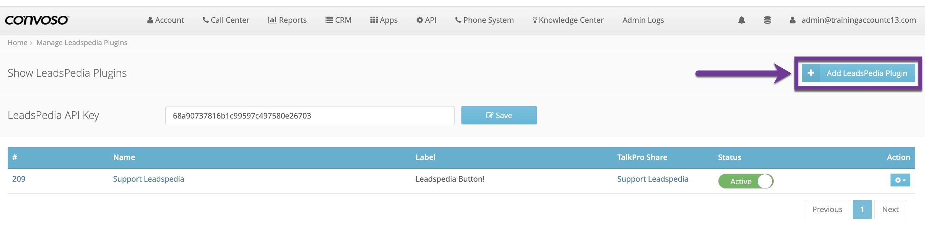
Task: Save the LeadsPedia API key
Action: pyautogui.click(x=499, y=115)
